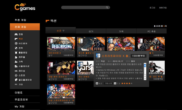Click the 야스 리벤지 title link

click(84, 77)
